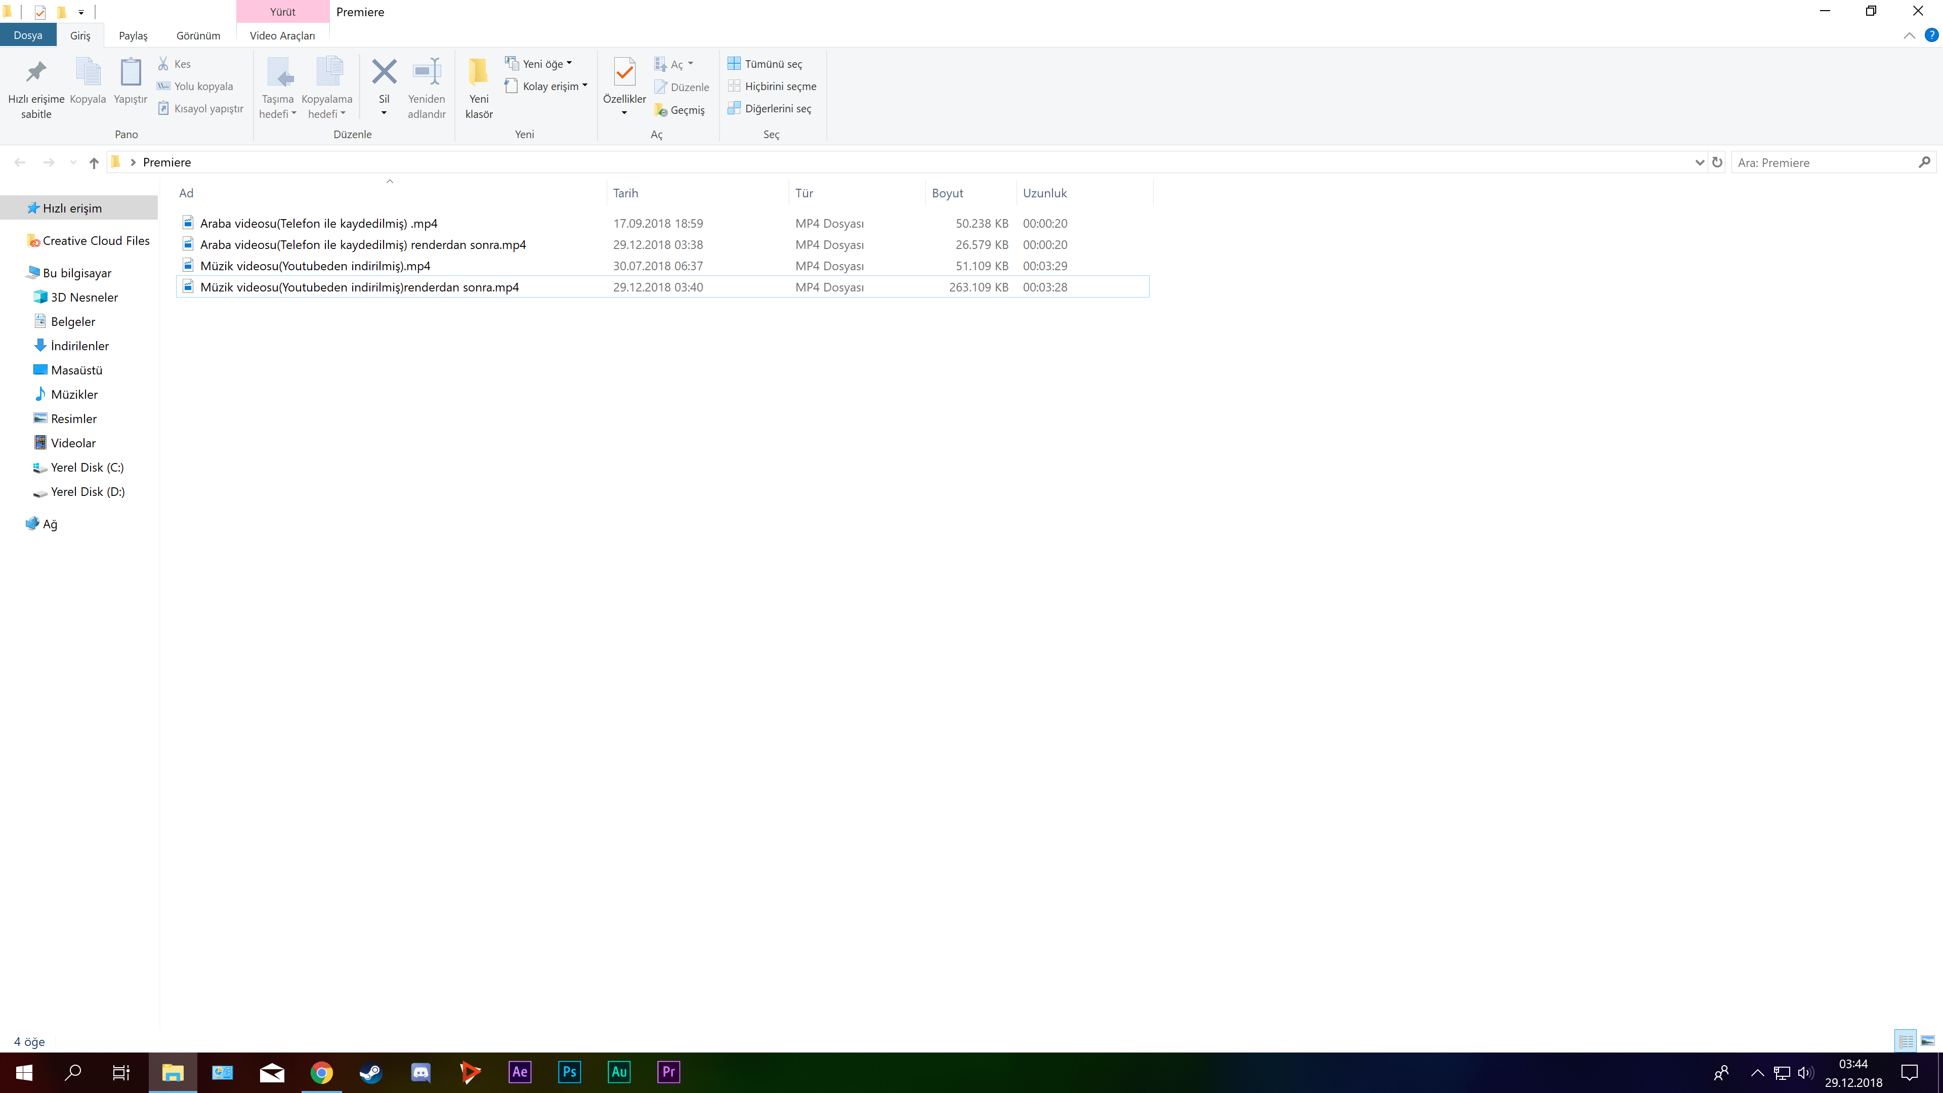Image resolution: width=1943 pixels, height=1093 pixels.
Task: Click the refresh icon beside address bar
Action: click(1717, 162)
